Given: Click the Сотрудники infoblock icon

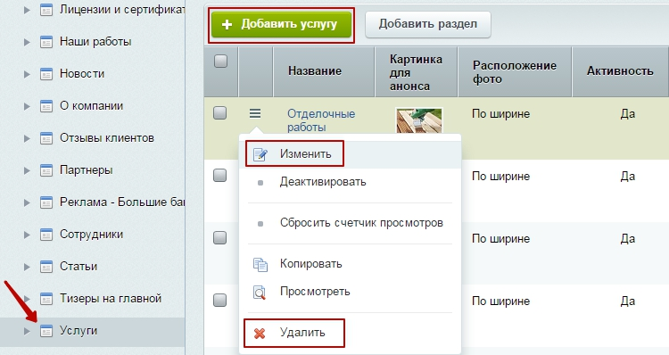Looking at the screenshot, I should pos(46,235).
